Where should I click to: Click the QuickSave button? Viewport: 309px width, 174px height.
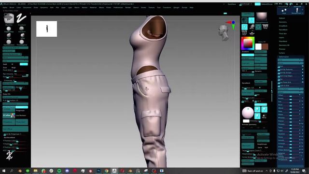pos(232,4)
